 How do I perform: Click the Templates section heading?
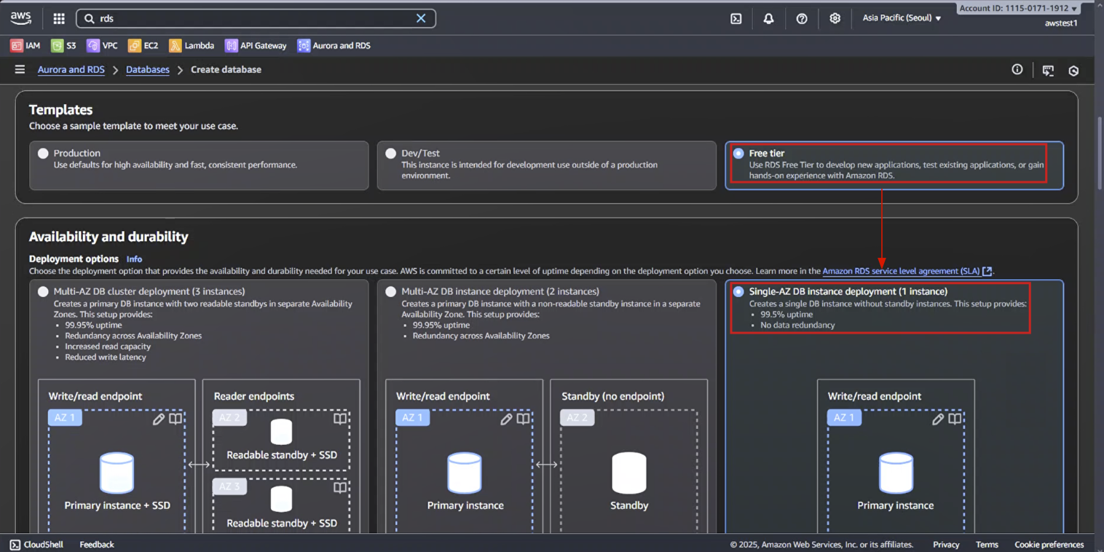[x=61, y=110]
